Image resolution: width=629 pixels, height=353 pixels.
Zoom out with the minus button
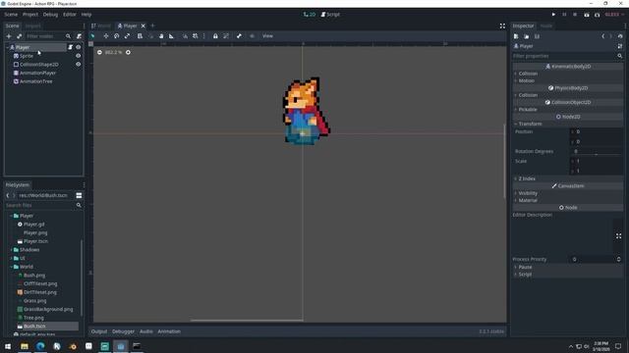tap(99, 52)
